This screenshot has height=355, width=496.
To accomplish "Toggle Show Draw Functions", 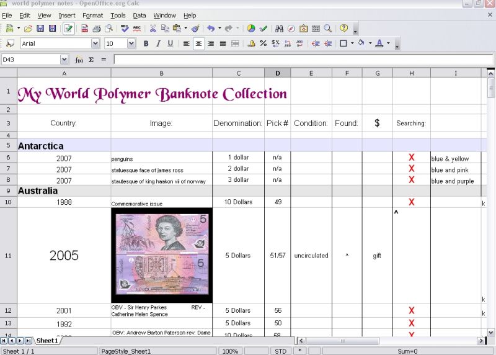I will [263, 29].
